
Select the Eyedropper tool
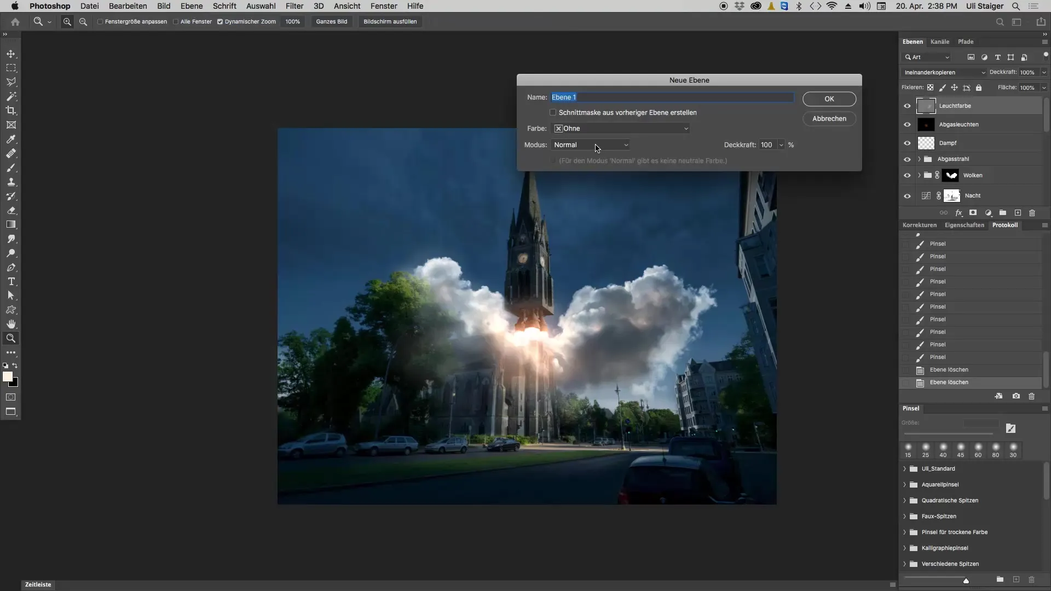click(11, 139)
